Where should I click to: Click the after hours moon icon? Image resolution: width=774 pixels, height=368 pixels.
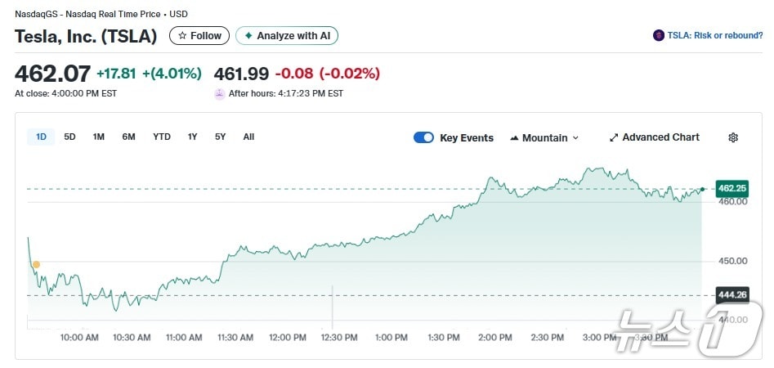click(x=219, y=94)
